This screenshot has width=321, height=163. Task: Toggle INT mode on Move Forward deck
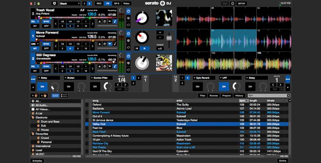tap(35, 48)
